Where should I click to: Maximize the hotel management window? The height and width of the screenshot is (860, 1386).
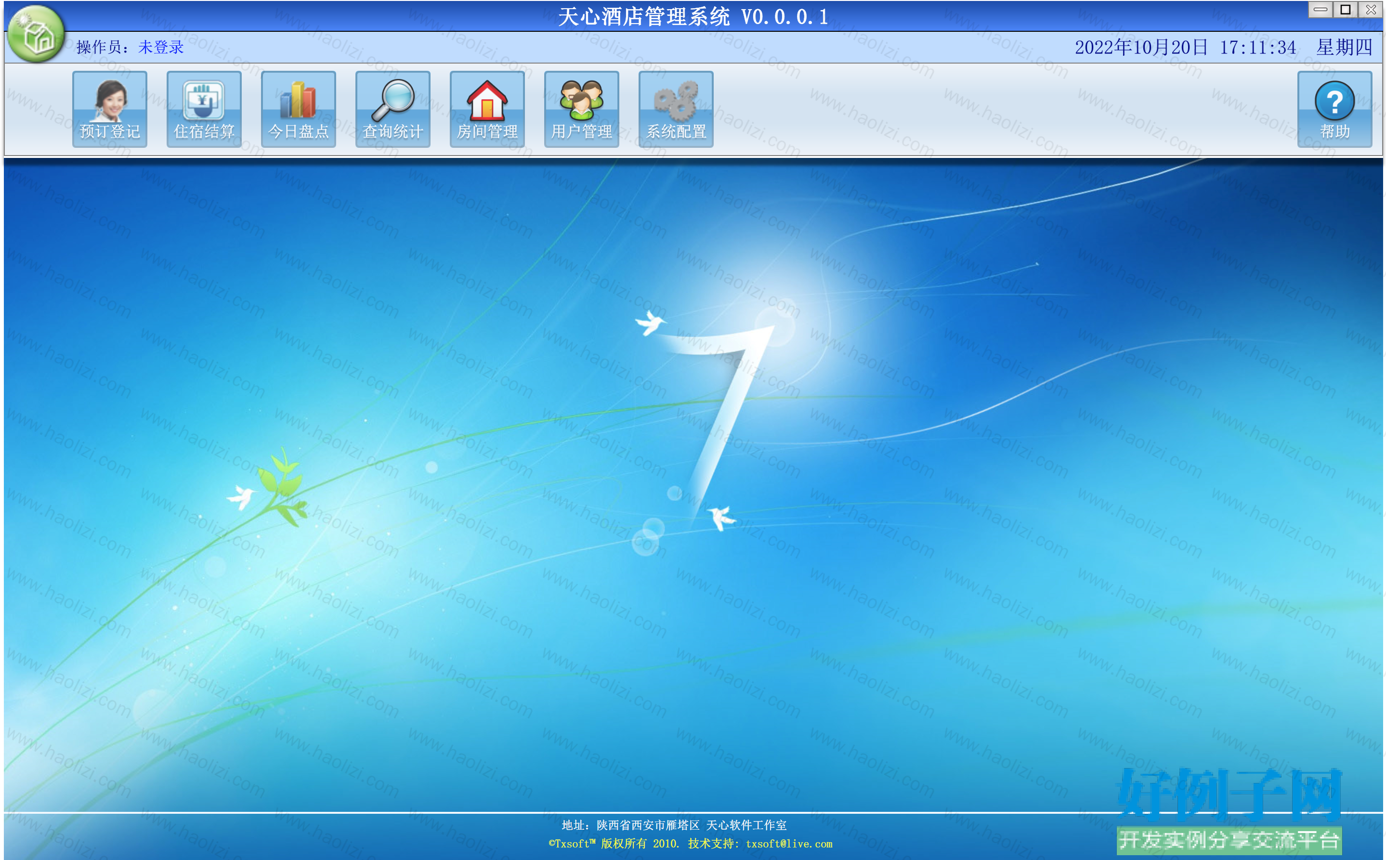(1346, 10)
